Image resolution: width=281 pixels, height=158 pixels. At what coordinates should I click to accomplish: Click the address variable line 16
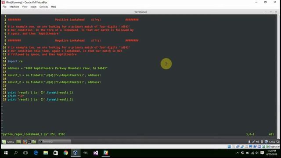[58, 68]
